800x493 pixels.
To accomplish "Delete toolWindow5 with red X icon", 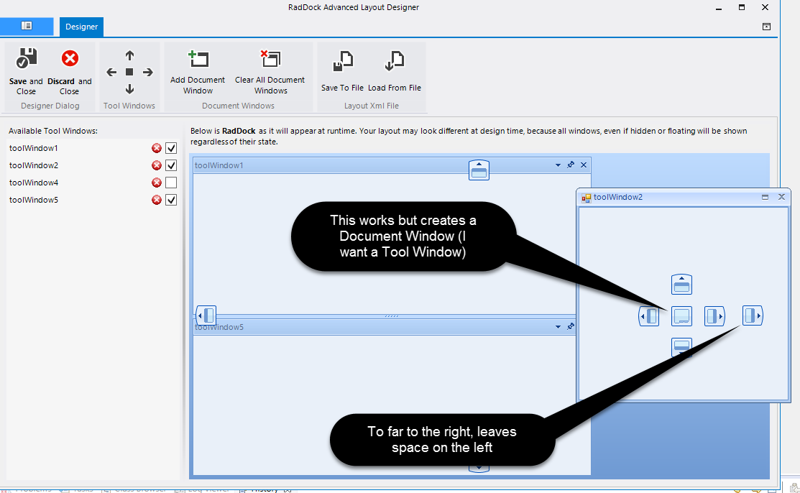I will click(157, 200).
